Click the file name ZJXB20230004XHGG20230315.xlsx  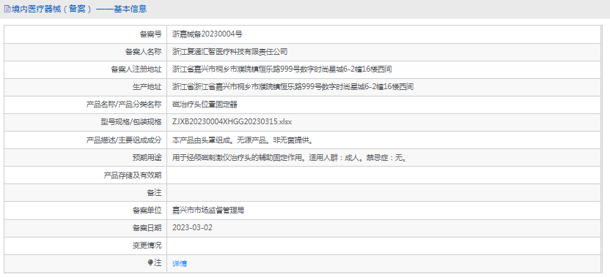coord(232,122)
